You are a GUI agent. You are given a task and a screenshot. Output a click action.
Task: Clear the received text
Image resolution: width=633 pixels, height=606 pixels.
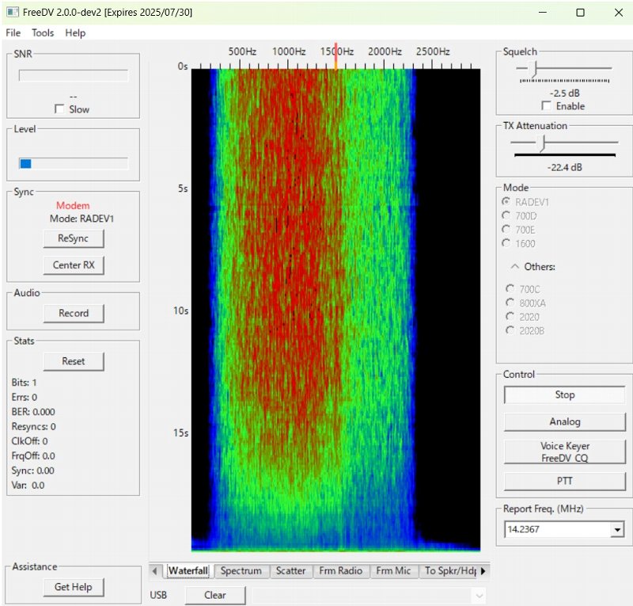pyautogui.click(x=215, y=595)
